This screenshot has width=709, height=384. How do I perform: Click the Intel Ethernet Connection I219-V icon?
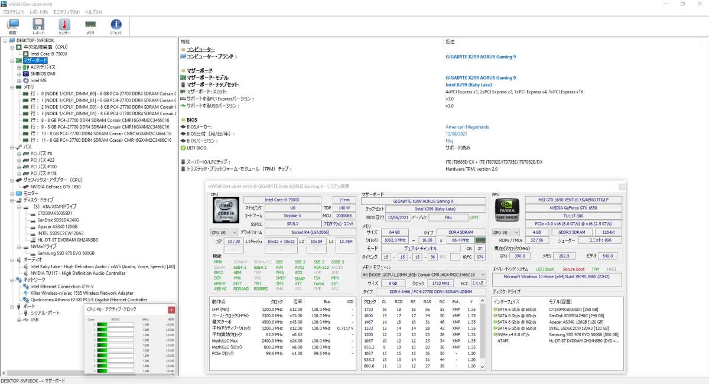click(26, 287)
